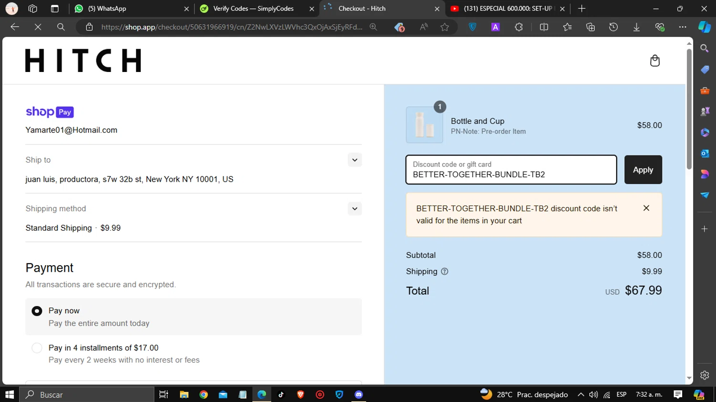Open the purple A extension
The image size is (716, 402).
pyautogui.click(x=495, y=27)
